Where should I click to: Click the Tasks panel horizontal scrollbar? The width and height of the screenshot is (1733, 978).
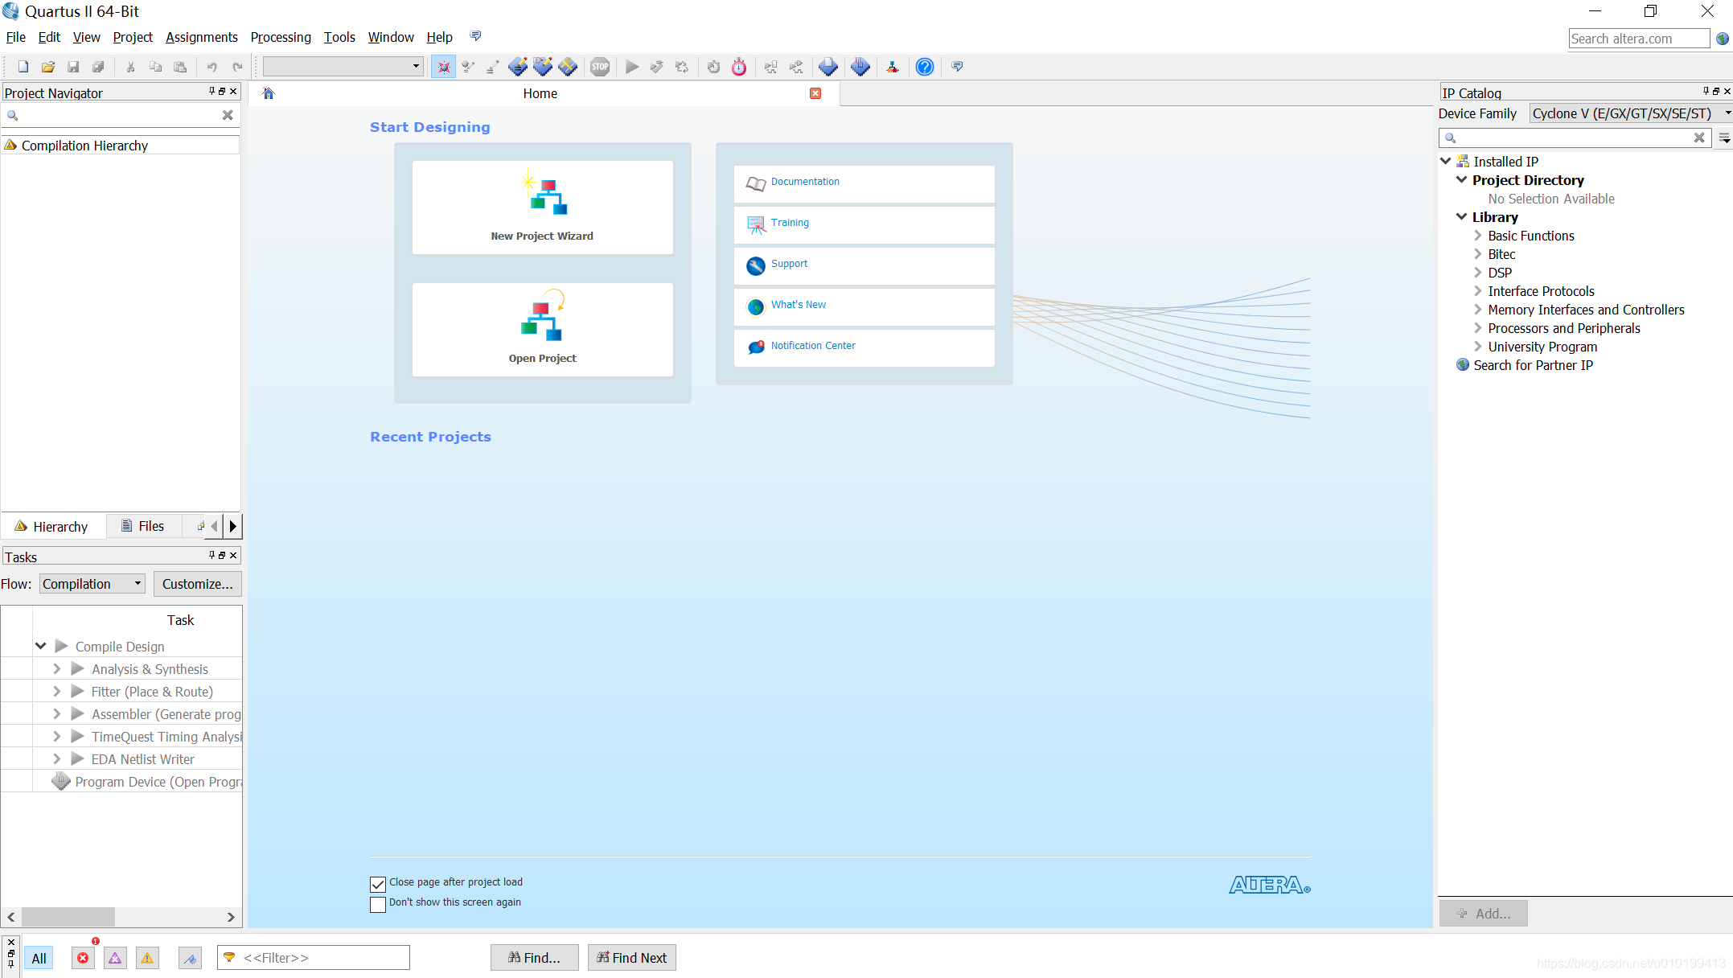(68, 917)
